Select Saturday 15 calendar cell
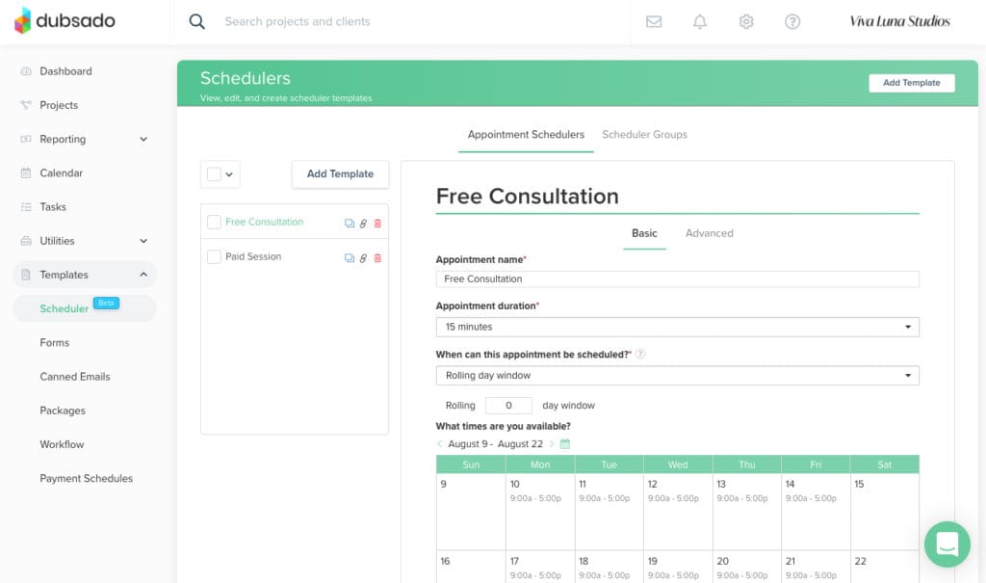The width and height of the screenshot is (986, 583). (x=885, y=512)
